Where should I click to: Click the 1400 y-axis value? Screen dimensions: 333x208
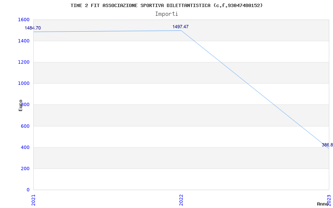pyautogui.click(x=24, y=41)
